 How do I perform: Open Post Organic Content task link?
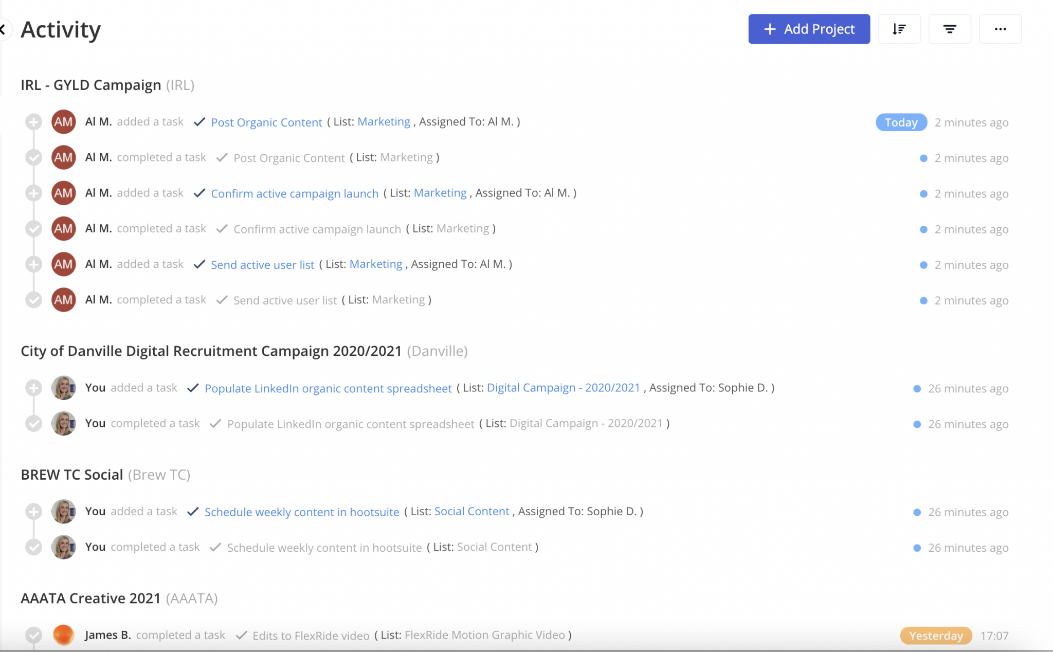[266, 122]
